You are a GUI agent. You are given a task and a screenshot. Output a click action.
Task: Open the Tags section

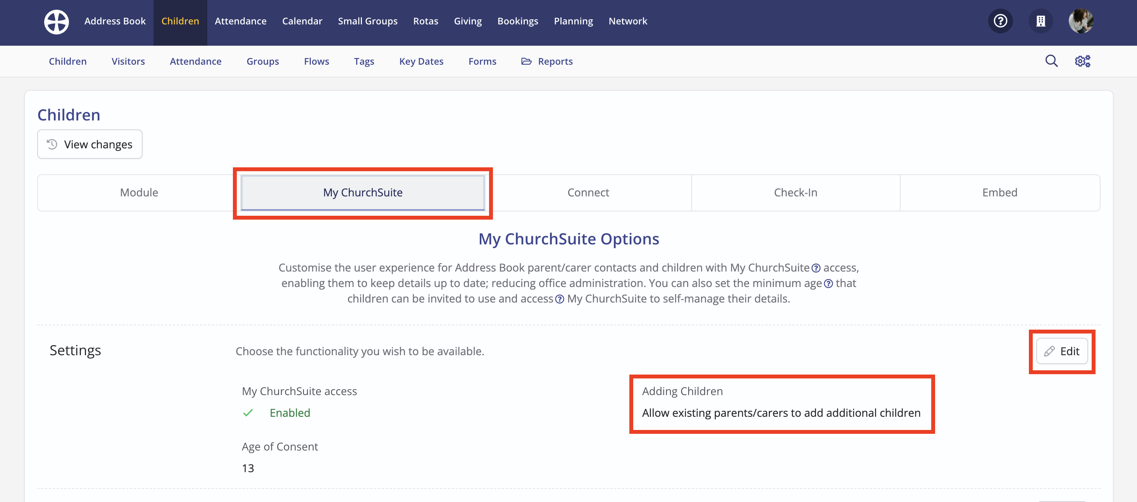pos(364,61)
